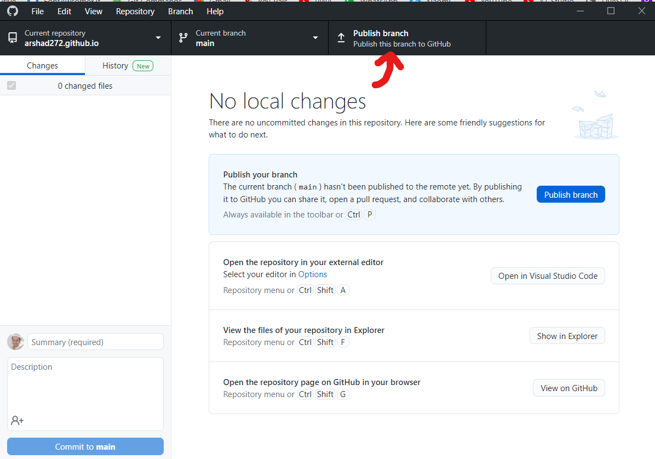The height and width of the screenshot is (459, 655).
Task: Maximize the GitHub Desktop window
Action: coord(611,11)
